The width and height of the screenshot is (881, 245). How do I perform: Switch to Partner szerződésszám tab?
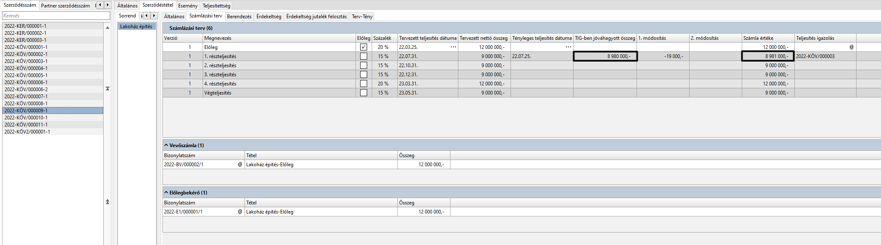coord(65,6)
